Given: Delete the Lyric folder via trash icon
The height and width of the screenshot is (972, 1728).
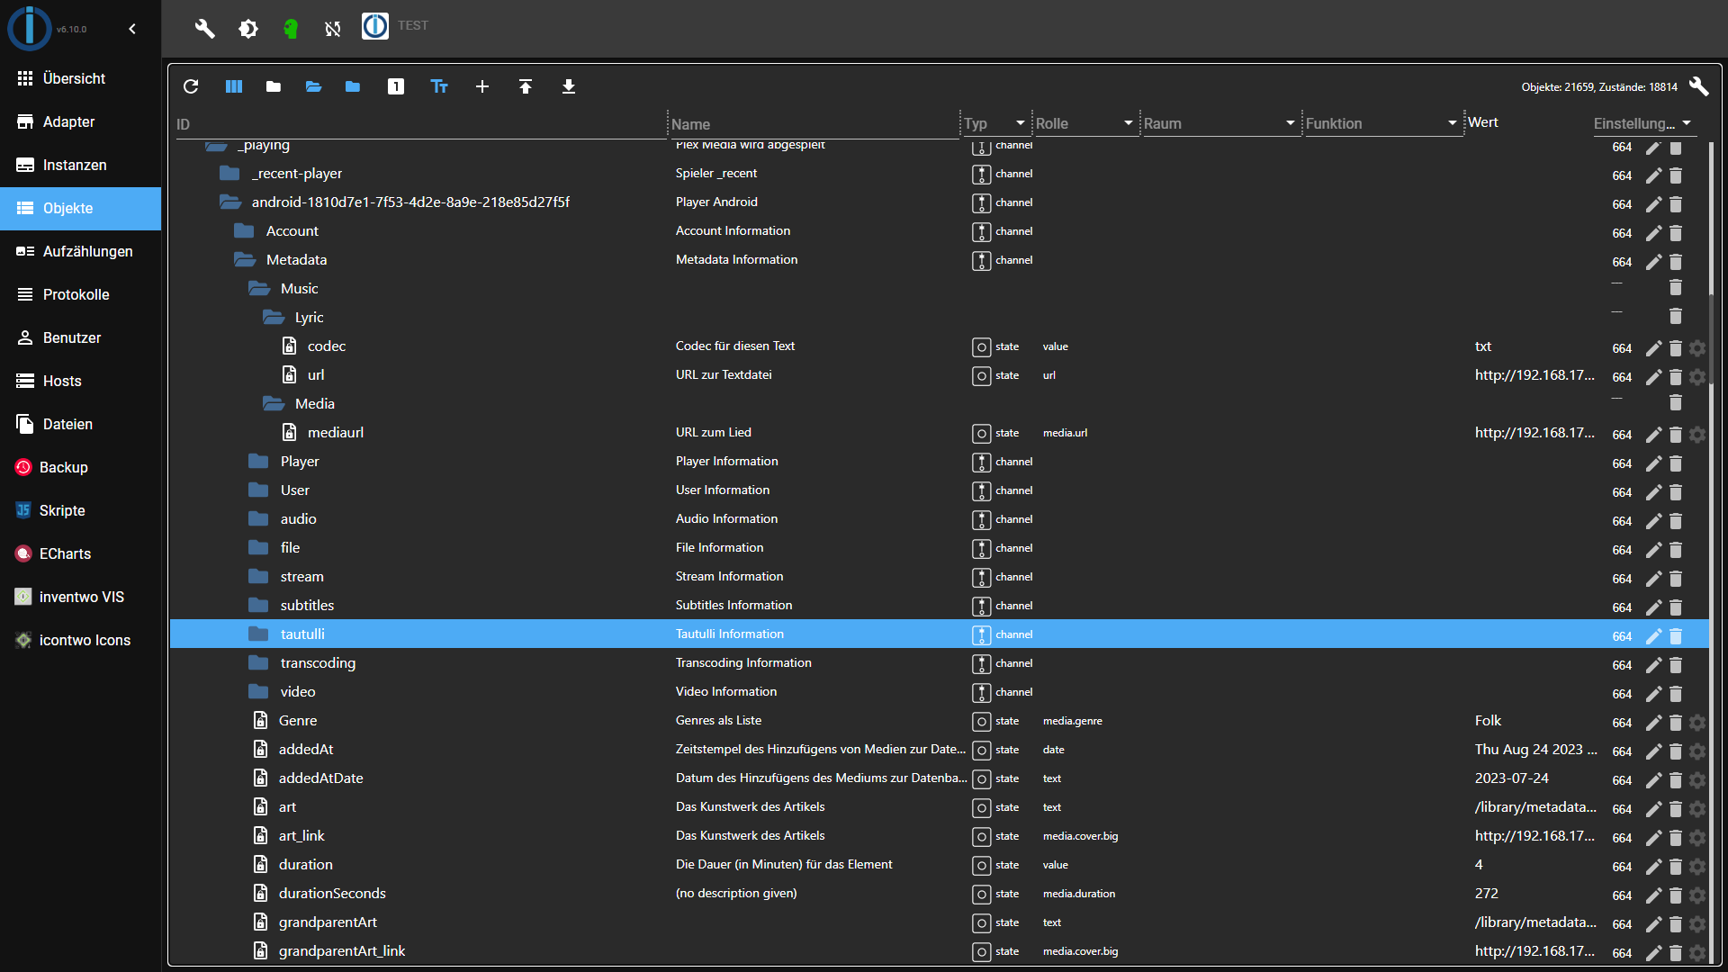Looking at the screenshot, I should [1675, 316].
